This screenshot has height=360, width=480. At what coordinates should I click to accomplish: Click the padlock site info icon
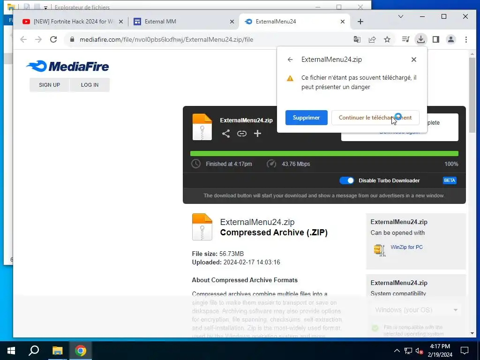coord(72,39)
